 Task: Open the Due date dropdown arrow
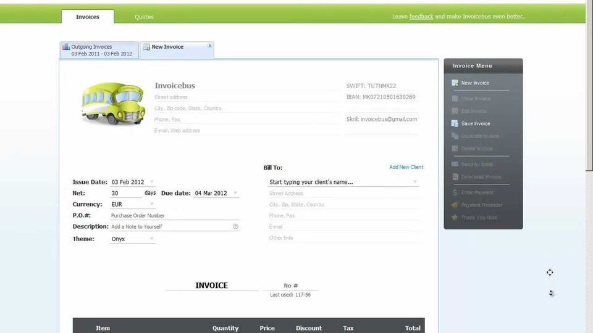click(235, 192)
